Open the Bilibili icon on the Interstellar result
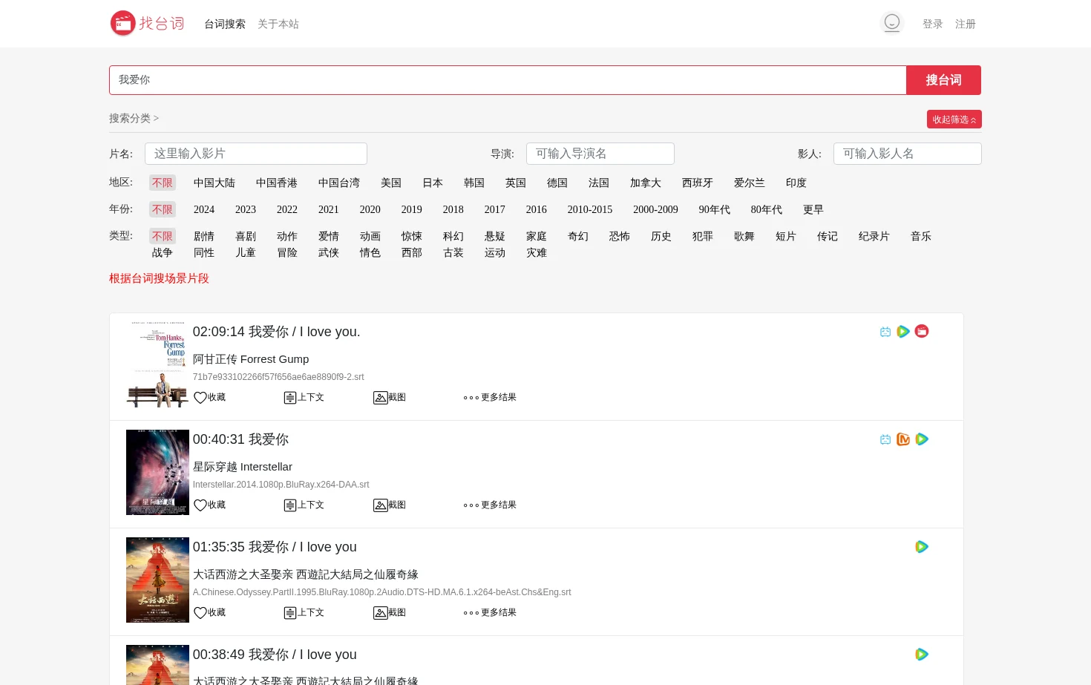Image resolution: width=1091 pixels, height=685 pixels. click(885, 439)
